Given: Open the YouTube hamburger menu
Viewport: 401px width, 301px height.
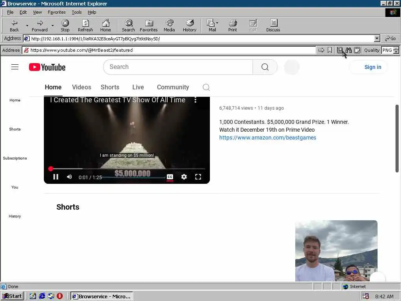Looking at the screenshot, I should pos(15,67).
